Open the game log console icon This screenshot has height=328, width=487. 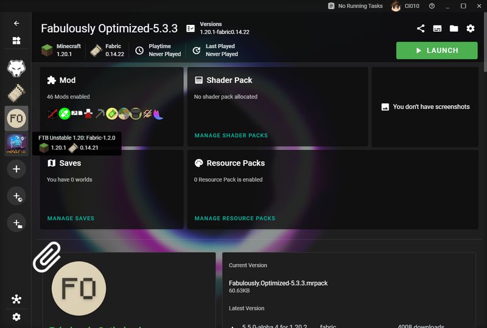click(437, 29)
